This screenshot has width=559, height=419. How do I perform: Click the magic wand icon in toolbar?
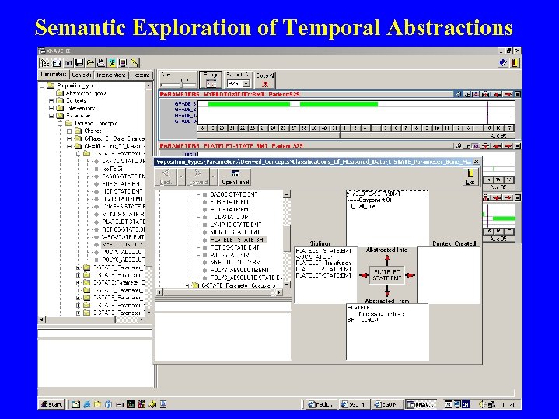[134, 63]
